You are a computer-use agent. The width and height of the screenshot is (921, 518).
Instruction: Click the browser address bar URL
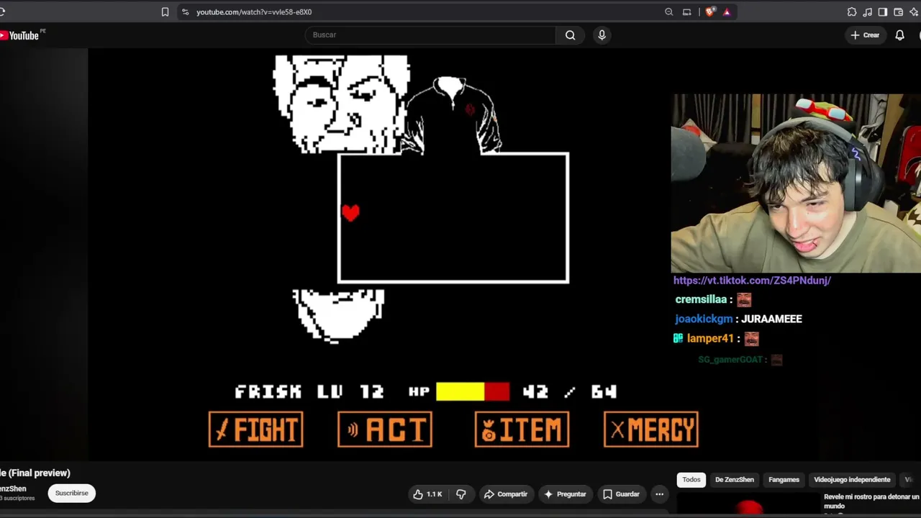254,12
